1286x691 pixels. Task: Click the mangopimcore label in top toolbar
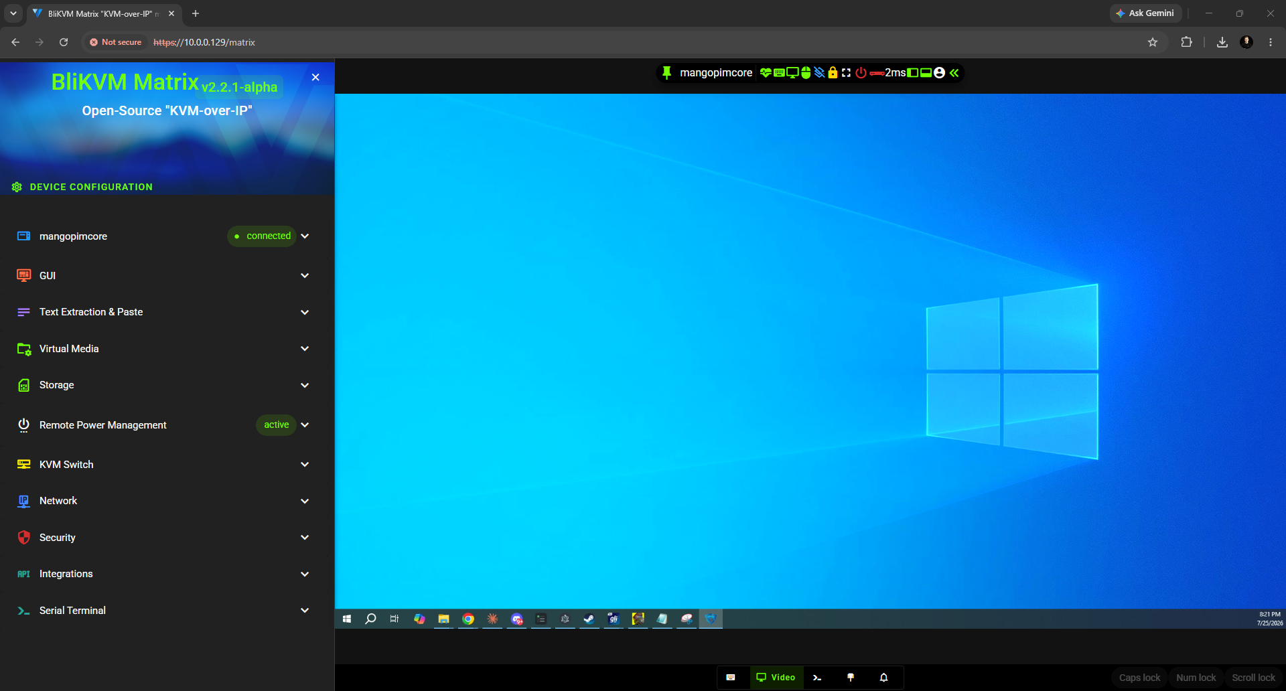pyautogui.click(x=716, y=72)
